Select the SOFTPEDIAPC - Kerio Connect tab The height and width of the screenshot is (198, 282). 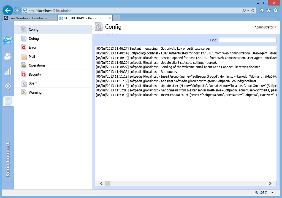[85, 18]
